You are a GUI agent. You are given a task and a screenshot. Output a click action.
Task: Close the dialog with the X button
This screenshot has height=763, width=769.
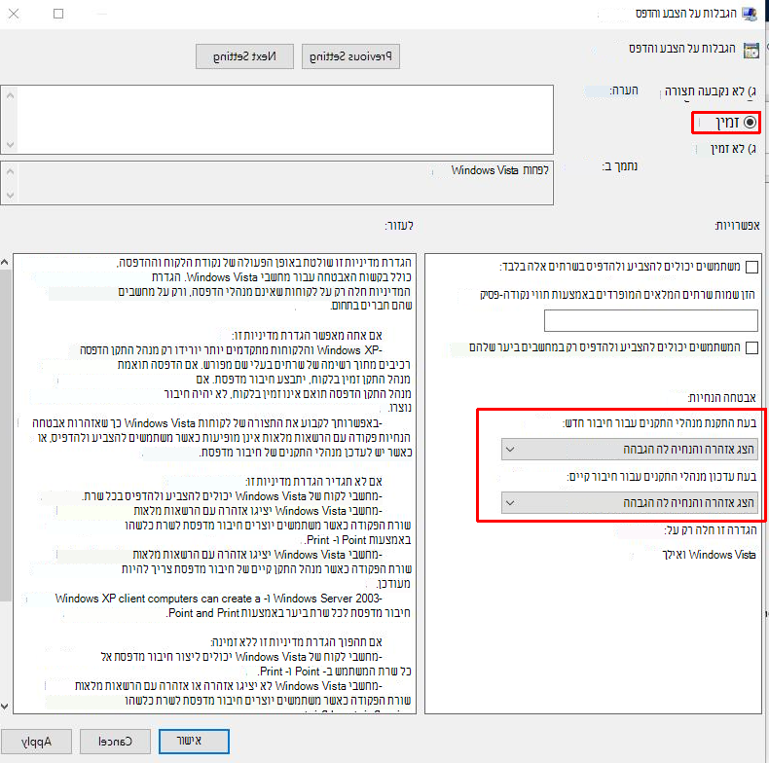coord(14,14)
